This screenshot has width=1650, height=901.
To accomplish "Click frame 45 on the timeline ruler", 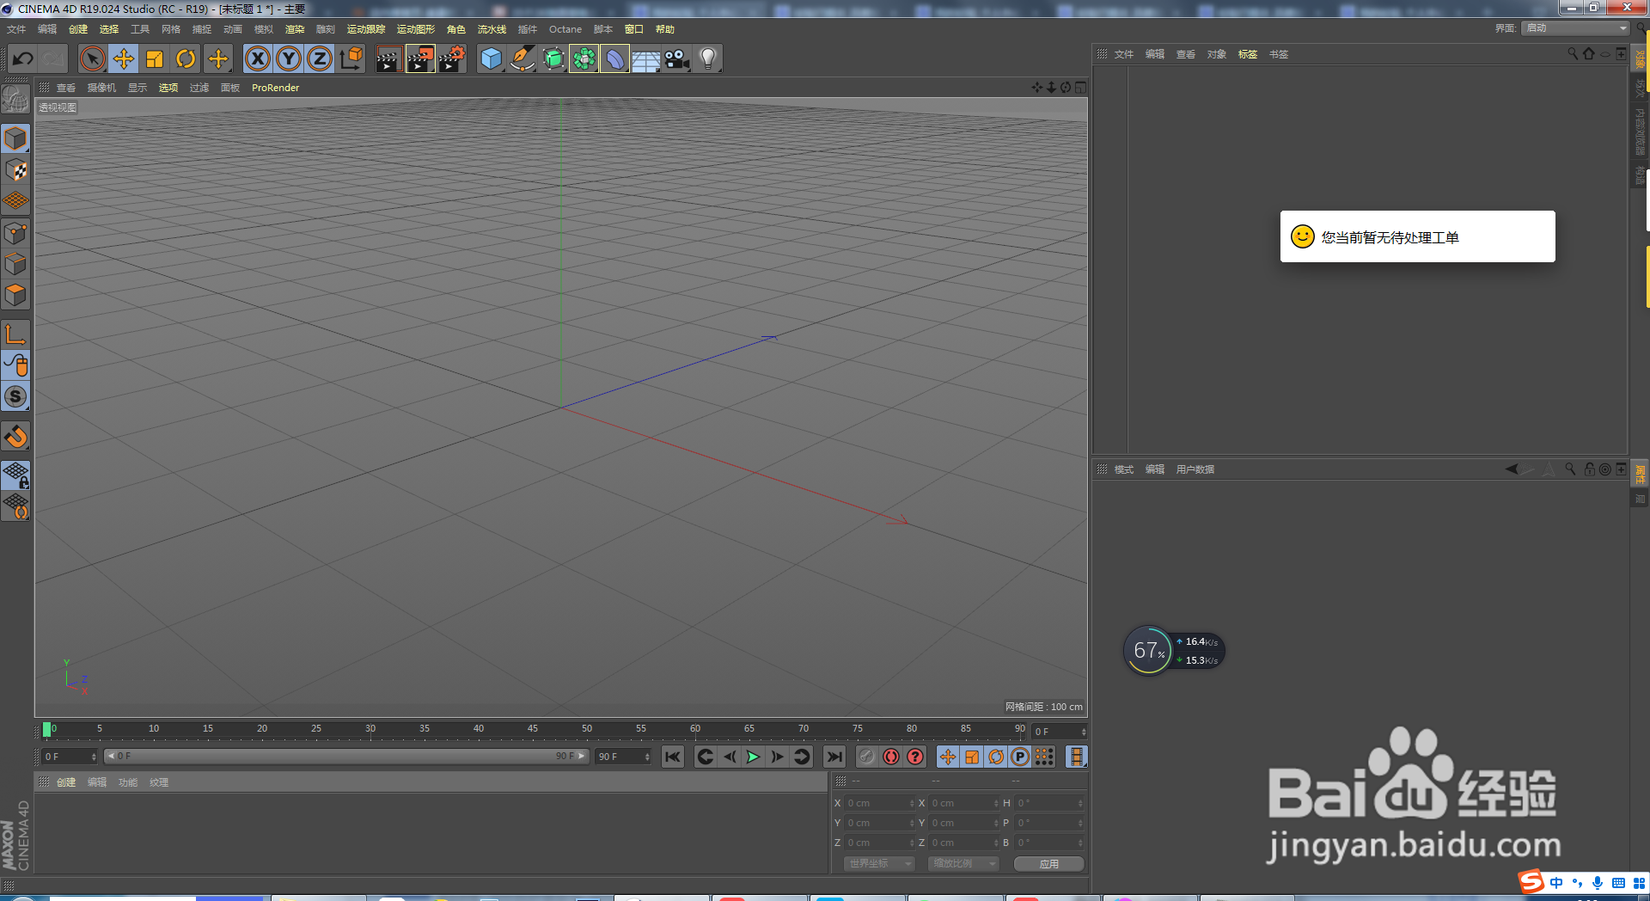I will pos(533,729).
